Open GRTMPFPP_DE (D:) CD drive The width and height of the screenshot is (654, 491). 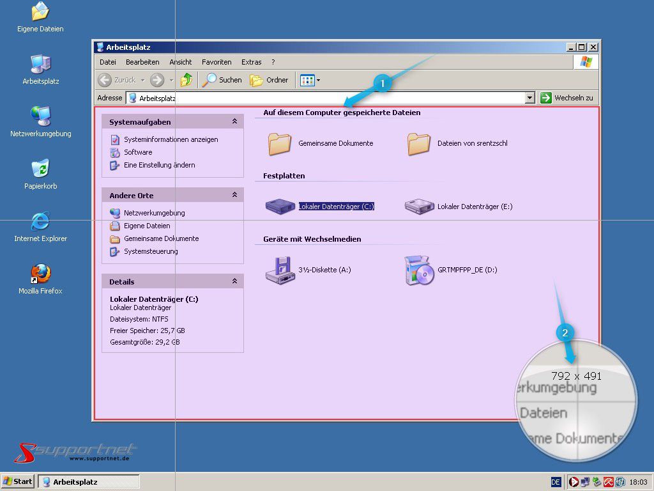tap(419, 270)
